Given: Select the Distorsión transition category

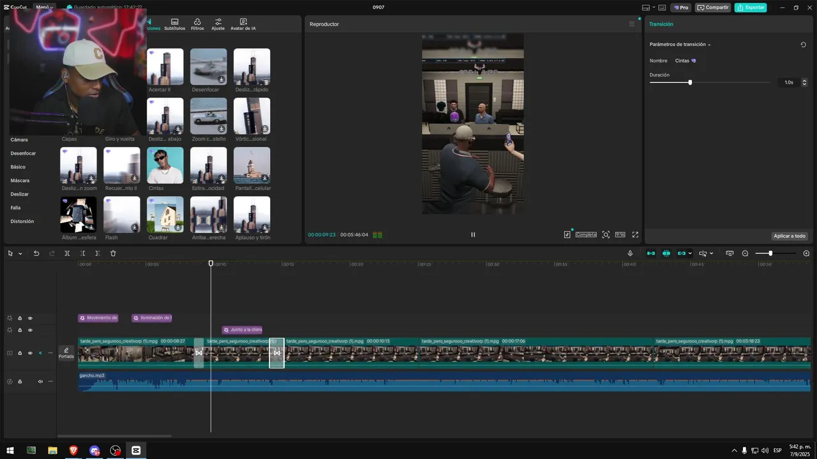Looking at the screenshot, I should [x=22, y=221].
